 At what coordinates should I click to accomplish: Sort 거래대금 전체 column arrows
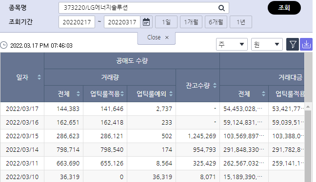[263, 94]
